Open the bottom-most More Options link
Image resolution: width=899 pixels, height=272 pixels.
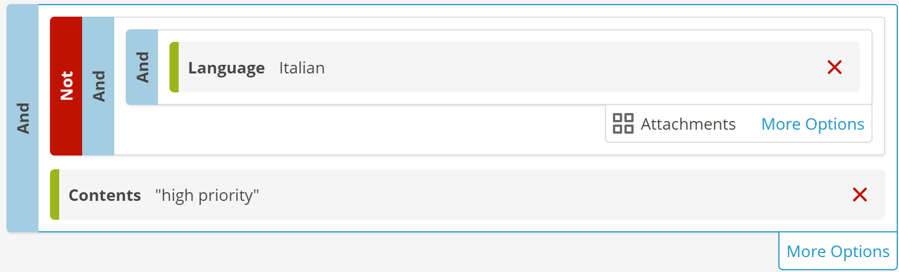click(838, 251)
